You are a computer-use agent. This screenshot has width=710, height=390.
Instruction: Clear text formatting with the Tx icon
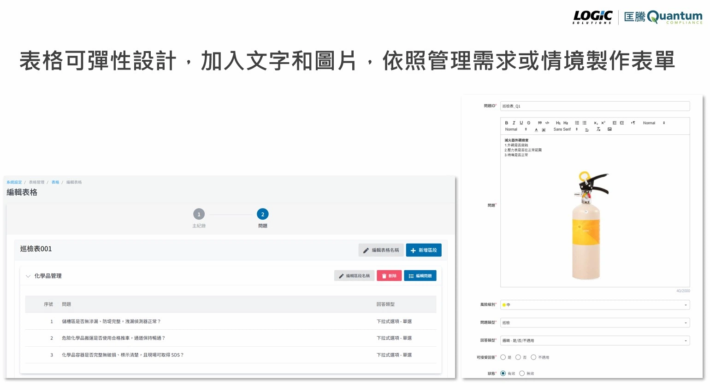[x=598, y=129]
